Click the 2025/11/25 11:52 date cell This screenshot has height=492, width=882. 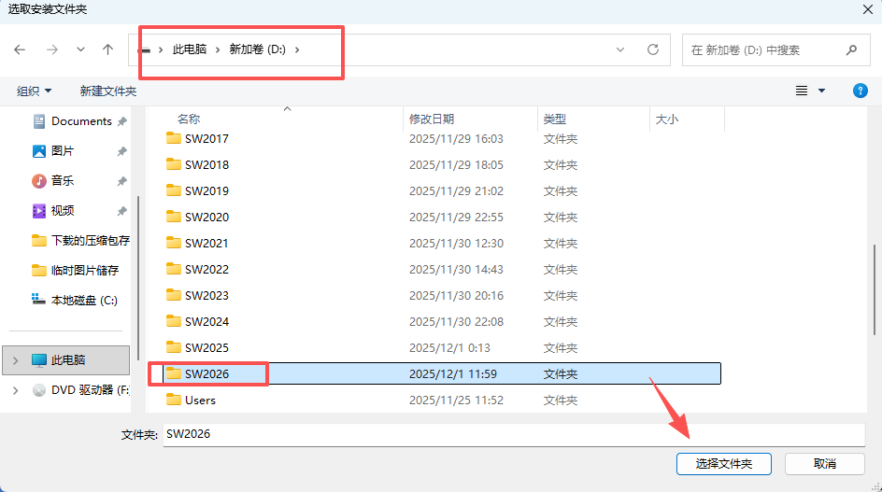(x=456, y=400)
